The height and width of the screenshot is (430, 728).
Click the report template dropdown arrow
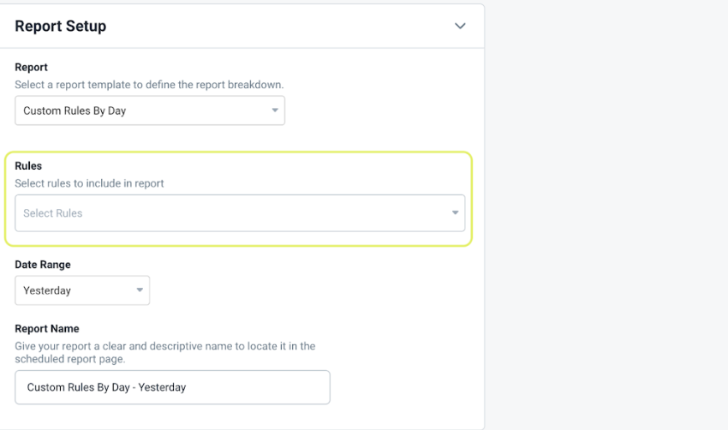[x=275, y=110]
